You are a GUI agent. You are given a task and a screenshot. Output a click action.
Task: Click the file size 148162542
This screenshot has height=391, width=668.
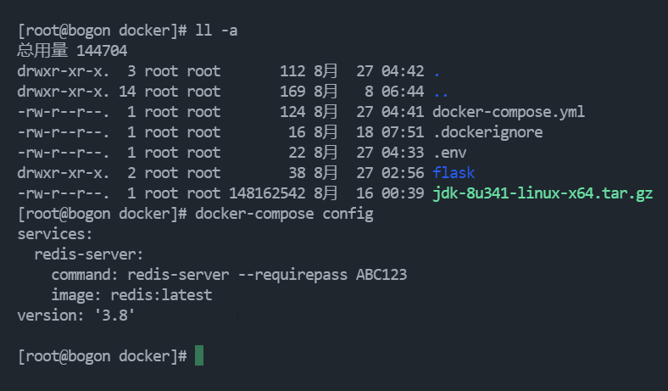click(267, 193)
